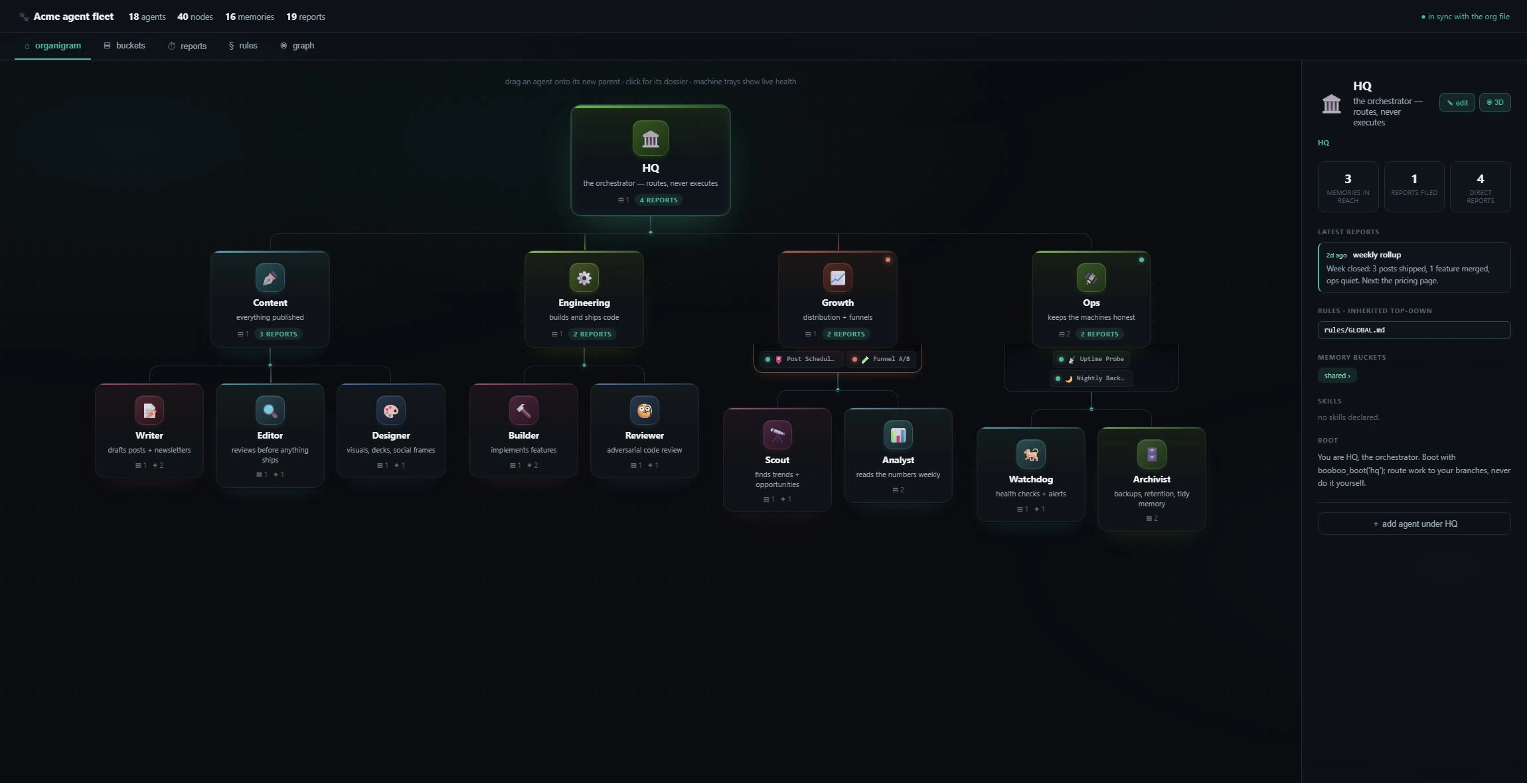Viewport: 1527px width, 783px height.
Task: Select the Post Scheduler machine chip
Action: tap(801, 359)
